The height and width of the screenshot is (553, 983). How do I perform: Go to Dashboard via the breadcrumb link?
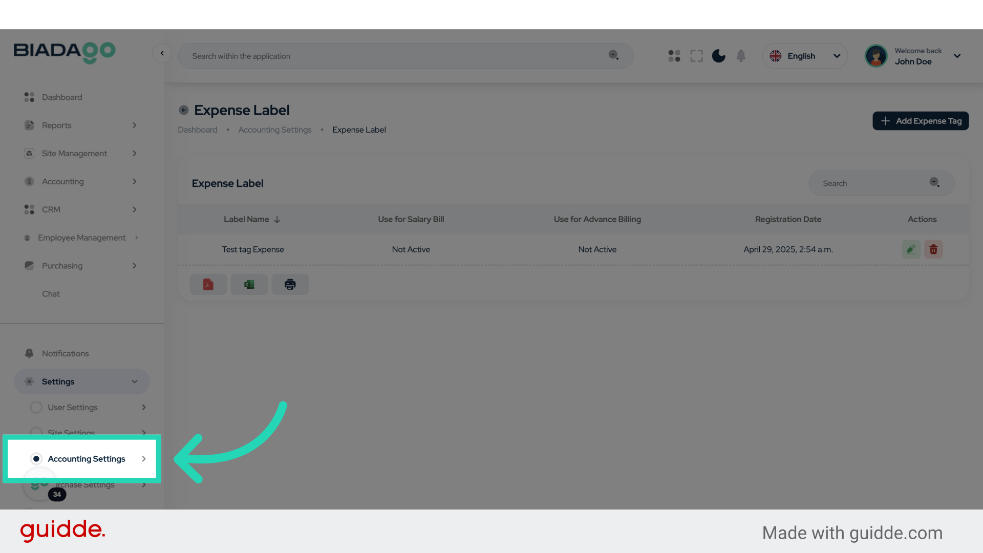tap(197, 130)
